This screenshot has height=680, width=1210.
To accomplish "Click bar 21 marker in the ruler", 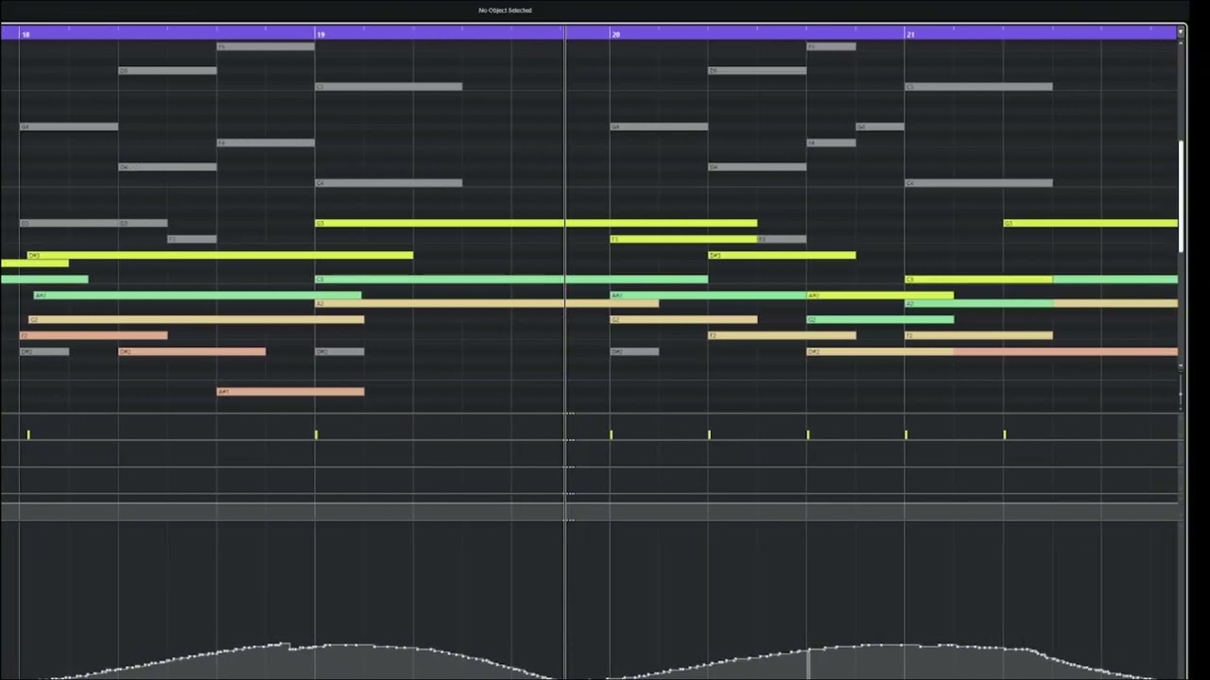I will (910, 34).
